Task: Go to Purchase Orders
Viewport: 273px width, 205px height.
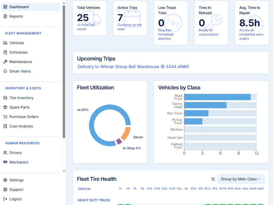Action: tap(30, 117)
